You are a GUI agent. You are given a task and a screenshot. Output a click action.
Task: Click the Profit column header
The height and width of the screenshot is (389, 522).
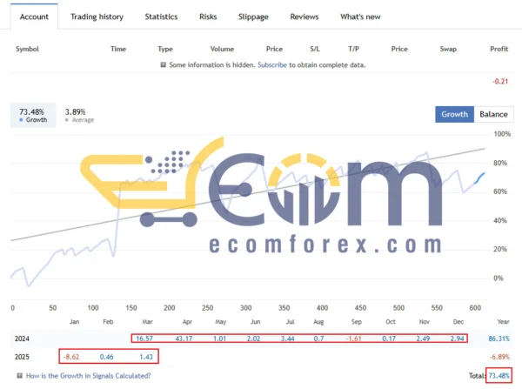click(499, 49)
